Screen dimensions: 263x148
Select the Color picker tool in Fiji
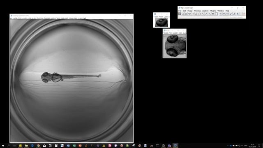217,14
